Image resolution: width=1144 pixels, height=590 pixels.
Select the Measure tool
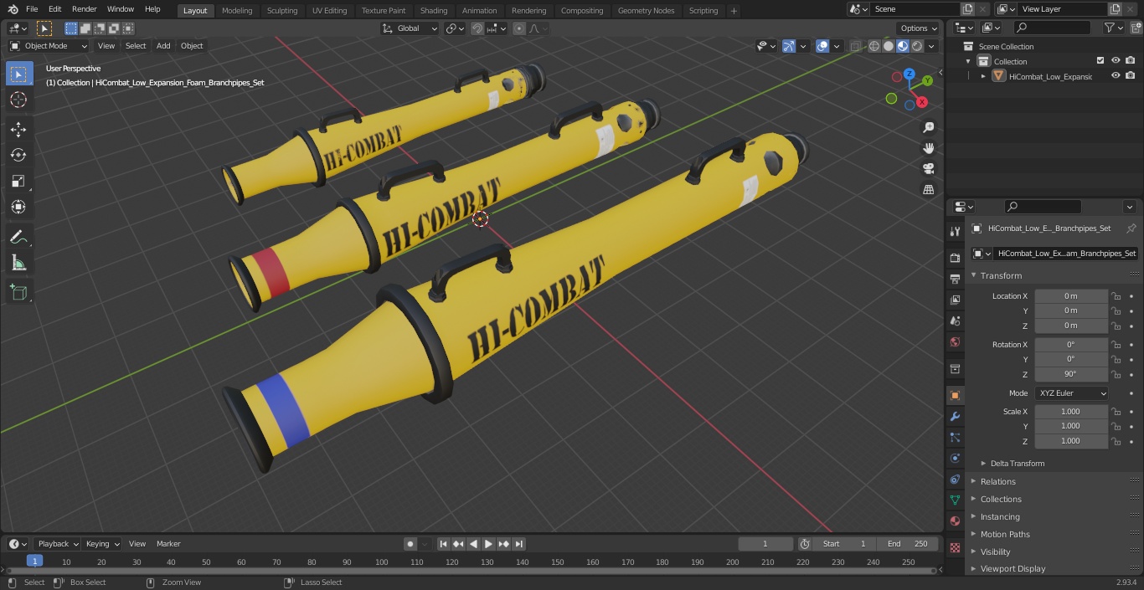tap(18, 264)
